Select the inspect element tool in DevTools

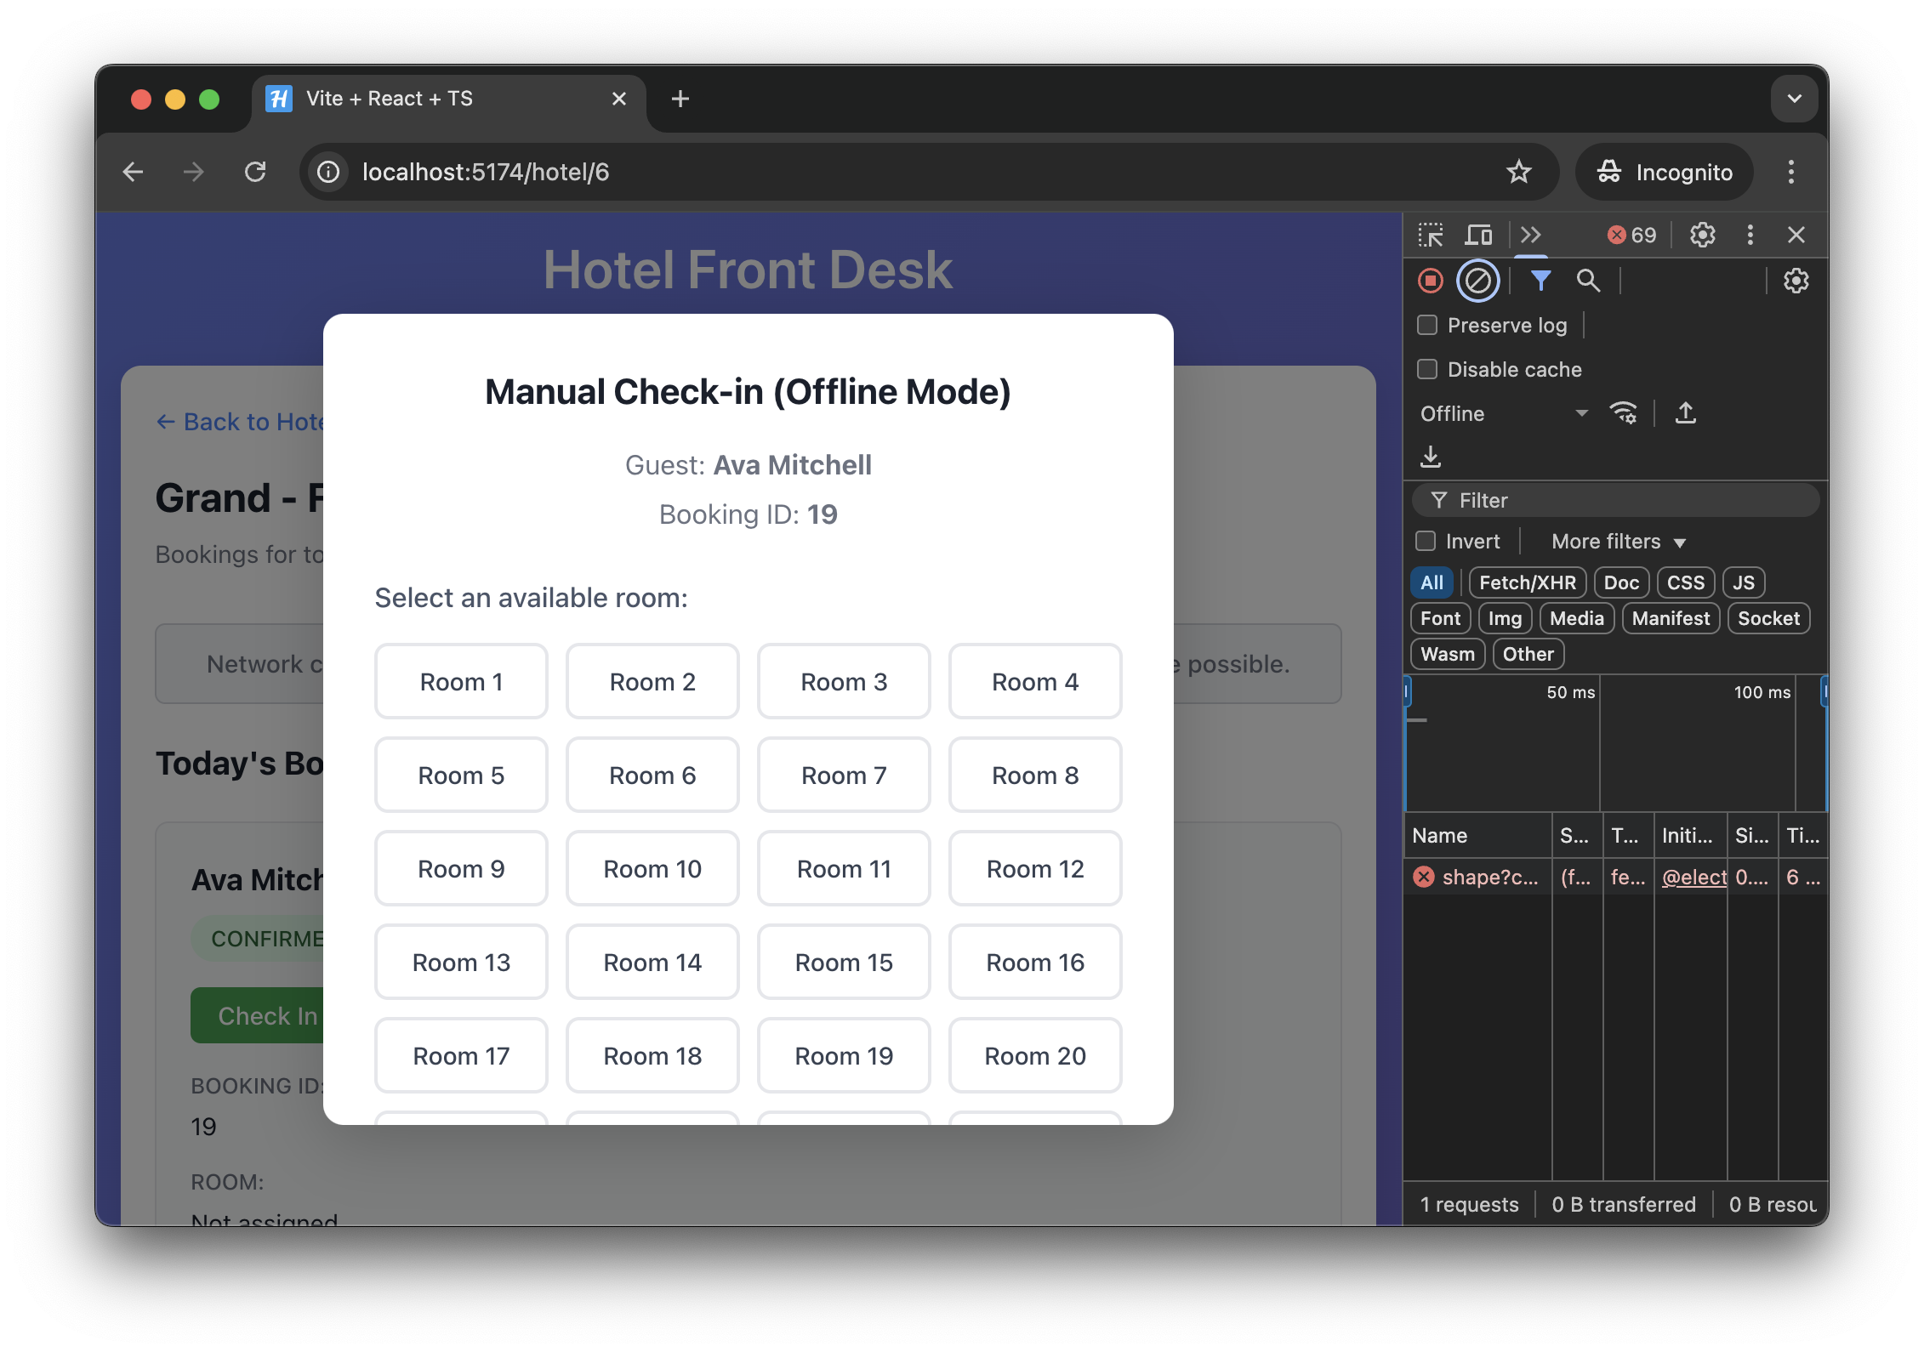1431,235
